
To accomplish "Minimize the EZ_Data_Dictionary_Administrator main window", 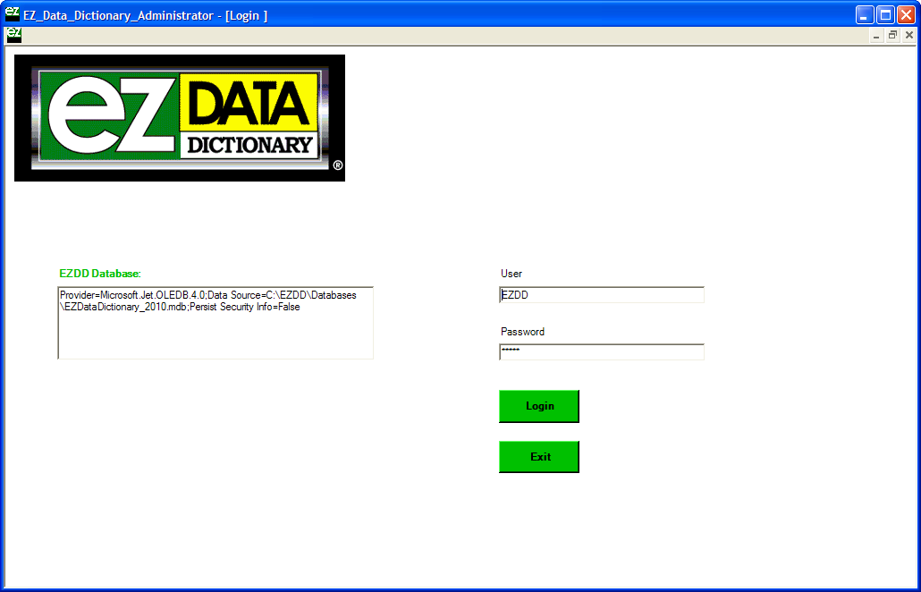I will (x=865, y=14).
